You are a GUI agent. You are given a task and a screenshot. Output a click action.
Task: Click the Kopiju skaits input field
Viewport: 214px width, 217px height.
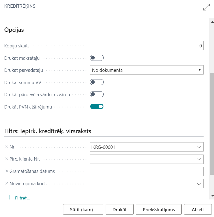click(x=147, y=45)
